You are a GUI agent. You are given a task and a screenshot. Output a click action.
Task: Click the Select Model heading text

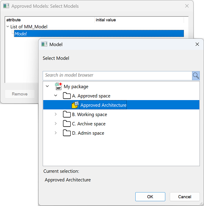56,58
